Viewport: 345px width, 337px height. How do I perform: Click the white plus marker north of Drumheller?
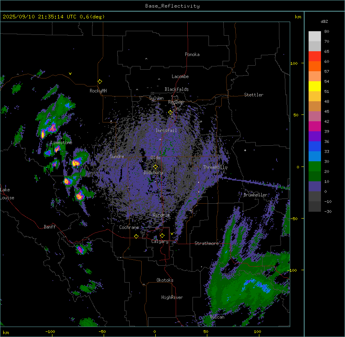pos(245,150)
